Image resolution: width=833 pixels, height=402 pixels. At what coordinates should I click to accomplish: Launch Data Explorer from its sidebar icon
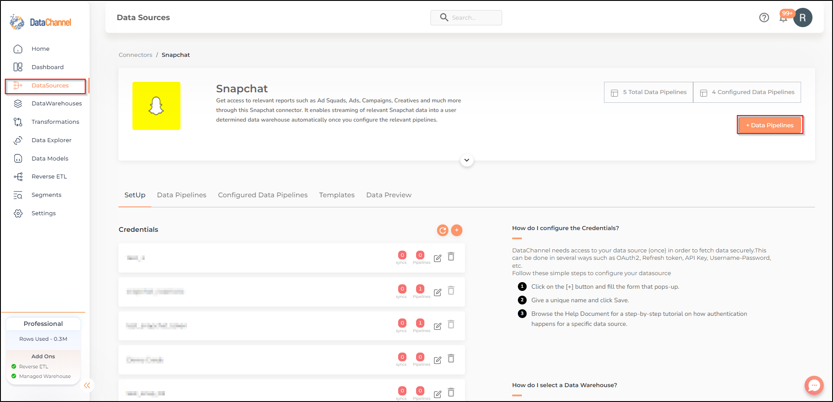coord(18,140)
